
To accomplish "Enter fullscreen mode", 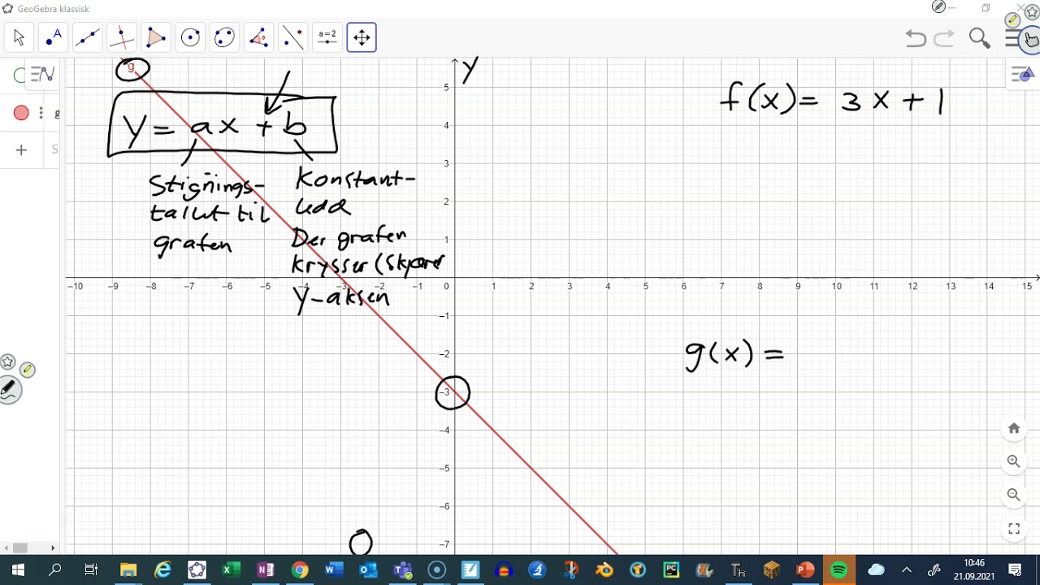I will [x=1014, y=528].
